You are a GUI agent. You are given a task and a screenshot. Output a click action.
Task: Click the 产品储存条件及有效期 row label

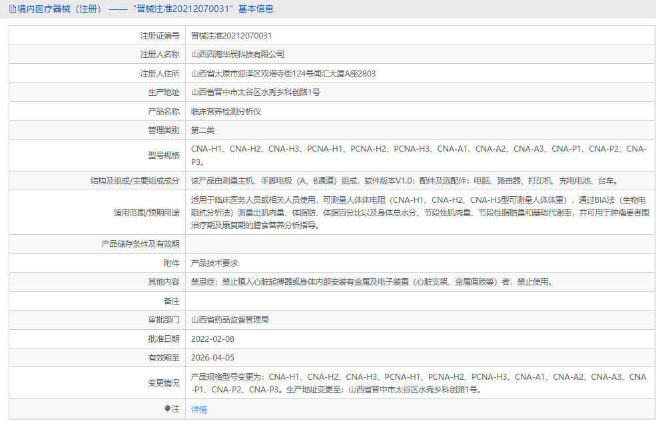pos(140,244)
